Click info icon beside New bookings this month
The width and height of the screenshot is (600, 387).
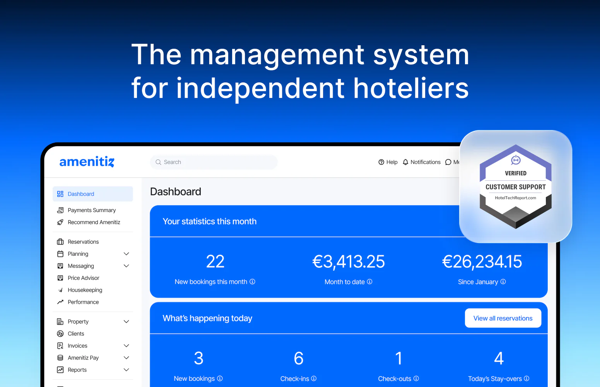(252, 282)
